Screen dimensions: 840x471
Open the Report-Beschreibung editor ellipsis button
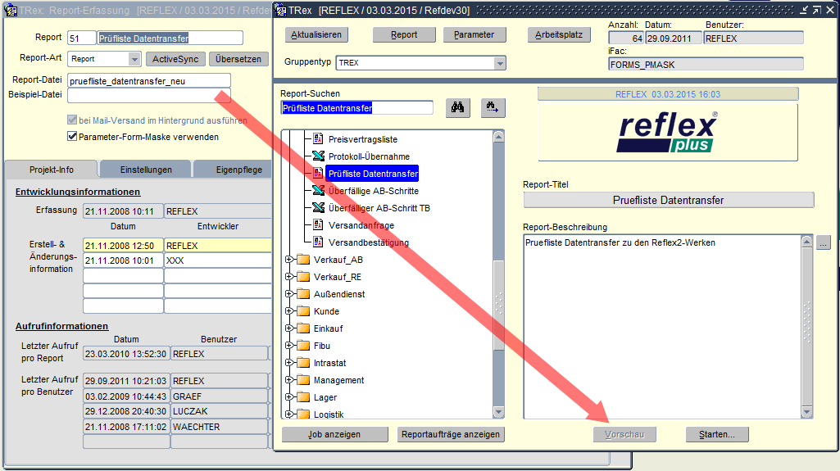click(x=824, y=242)
